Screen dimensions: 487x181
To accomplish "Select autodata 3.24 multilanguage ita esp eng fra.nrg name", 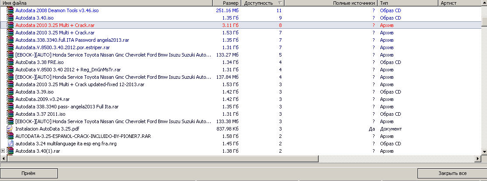I will 66,144.
